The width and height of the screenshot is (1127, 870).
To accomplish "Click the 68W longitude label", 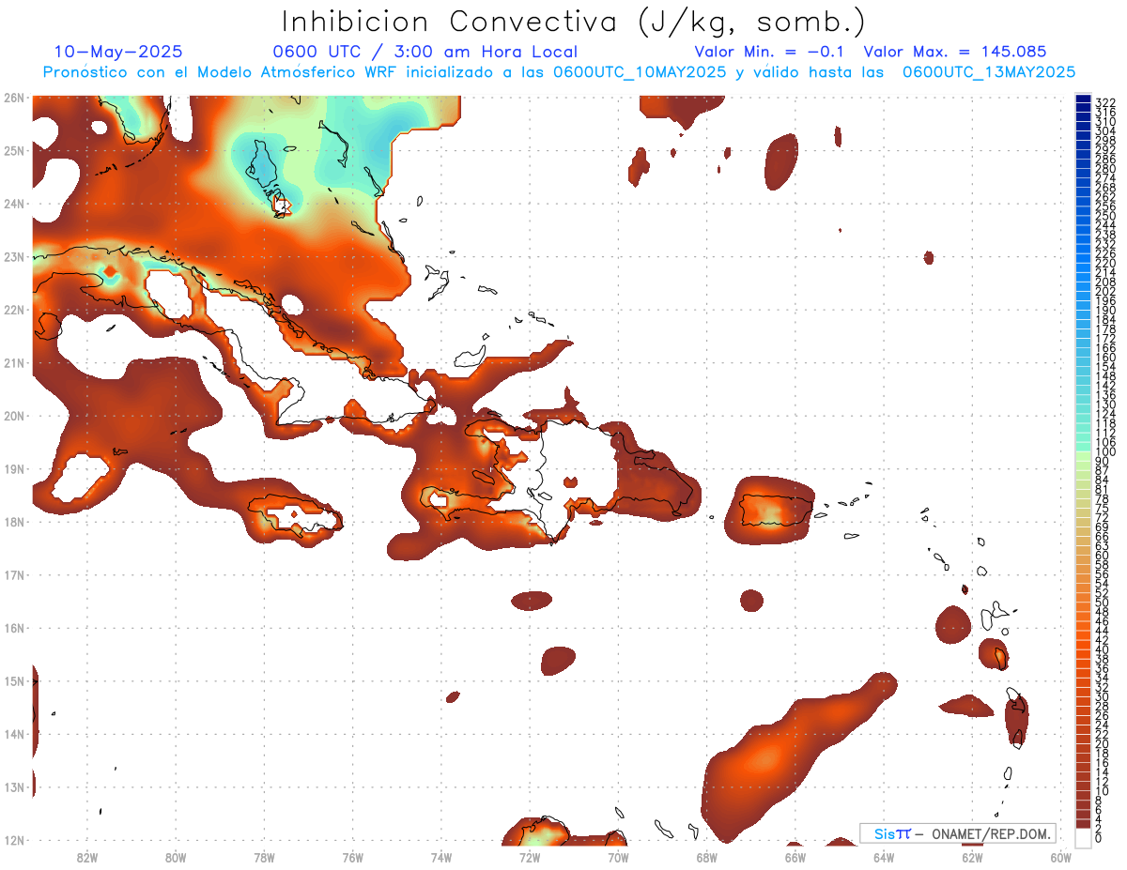I will point(707,856).
